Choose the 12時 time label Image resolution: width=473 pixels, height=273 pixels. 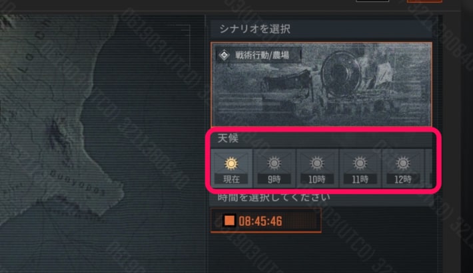[402, 179]
